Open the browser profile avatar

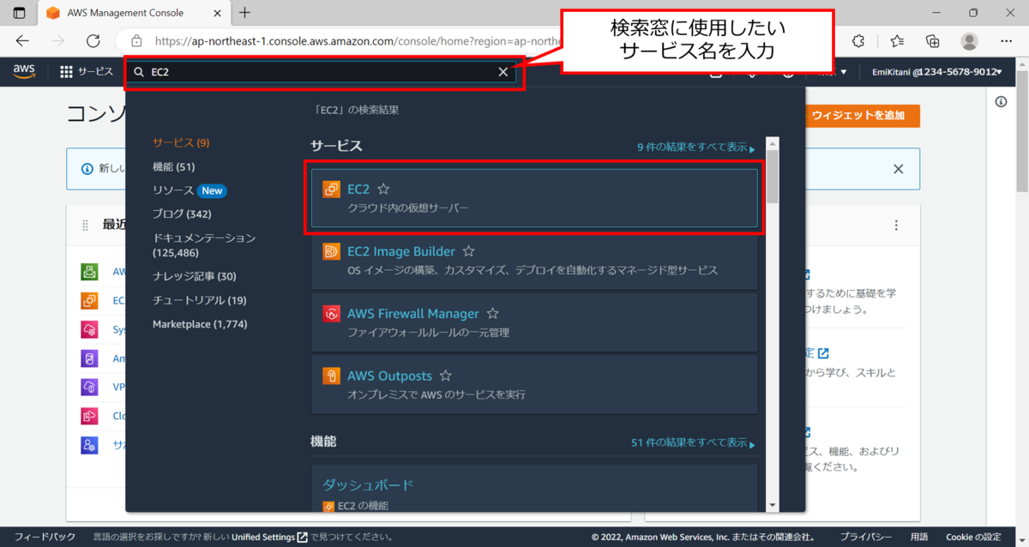[970, 41]
